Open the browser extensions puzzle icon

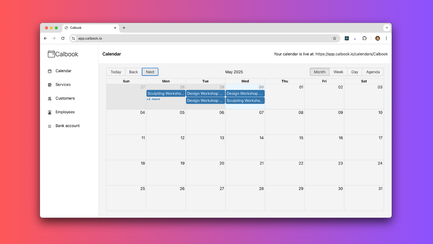(x=364, y=38)
